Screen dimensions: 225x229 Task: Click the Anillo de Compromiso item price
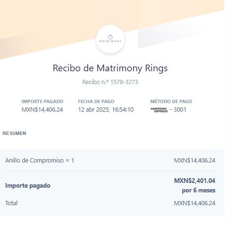tap(194, 161)
